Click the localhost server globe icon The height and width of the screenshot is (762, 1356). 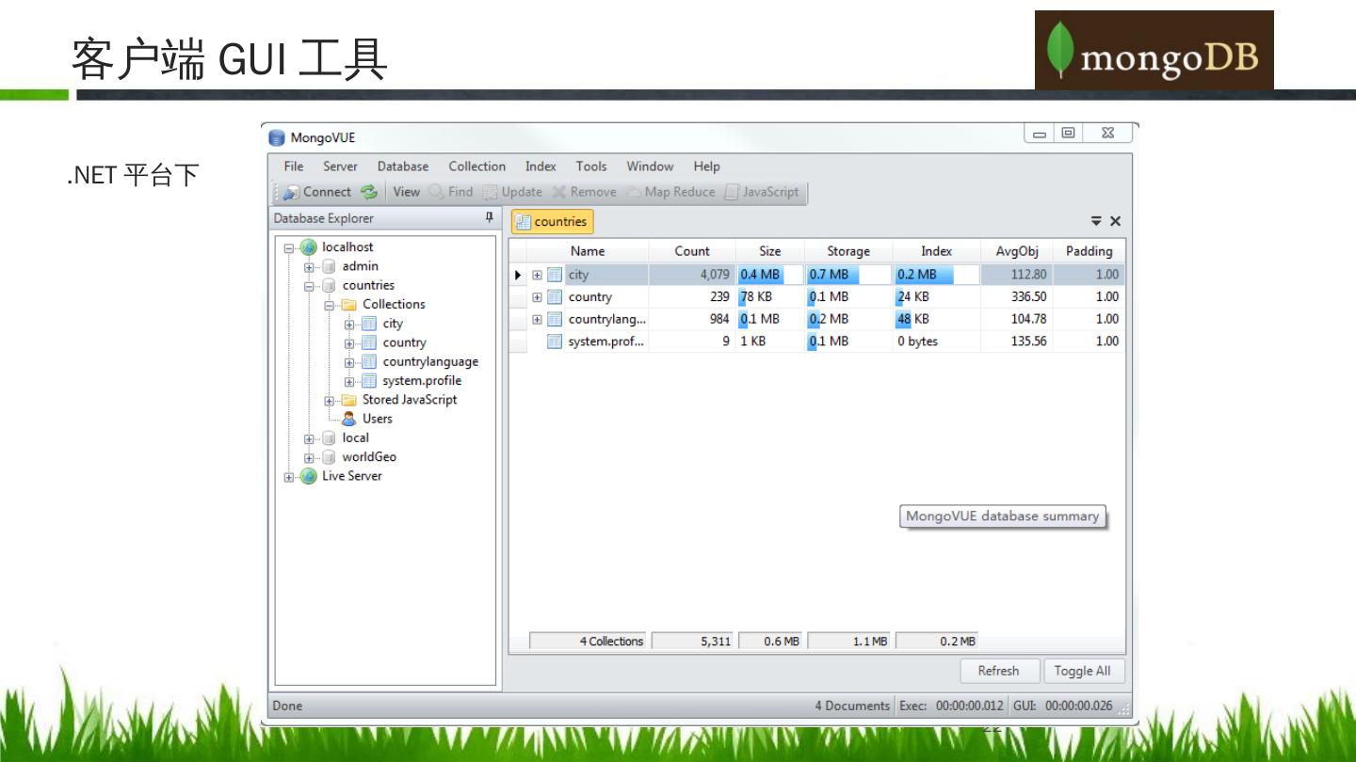309,247
